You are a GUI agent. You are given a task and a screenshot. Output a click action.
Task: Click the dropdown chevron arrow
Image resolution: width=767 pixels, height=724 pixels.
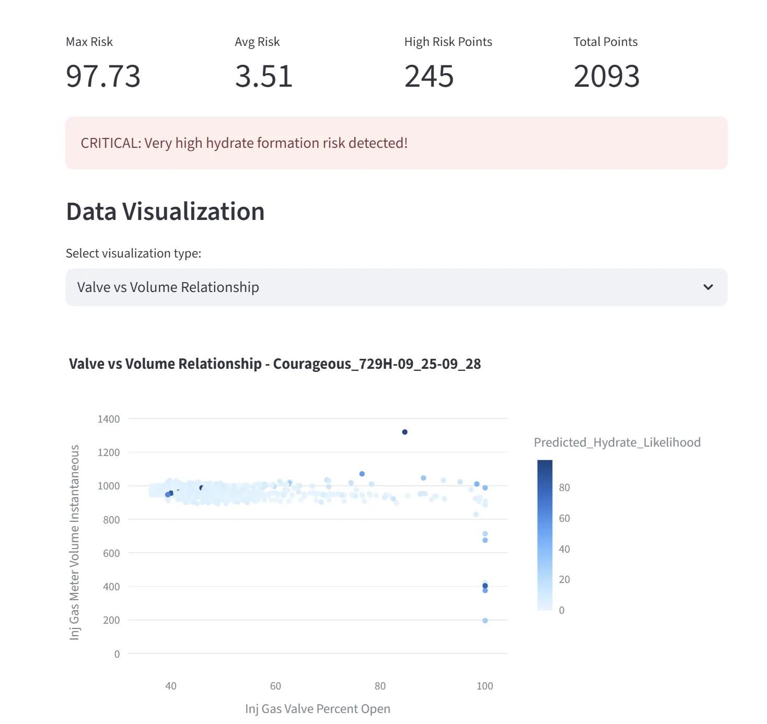[708, 287]
